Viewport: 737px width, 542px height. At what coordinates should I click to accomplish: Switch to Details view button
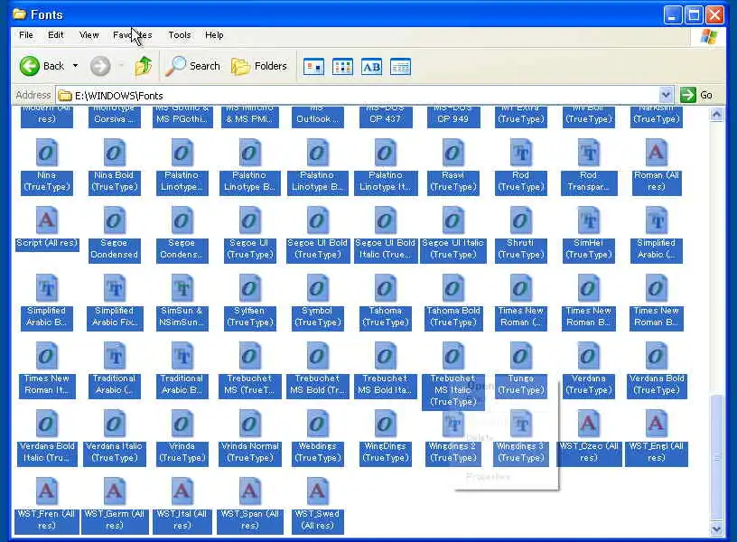point(400,67)
